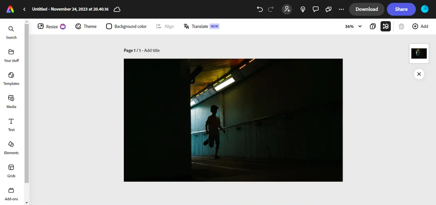Open the Translate feature
This screenshot has height=205, width=436.
pos(201,26)
